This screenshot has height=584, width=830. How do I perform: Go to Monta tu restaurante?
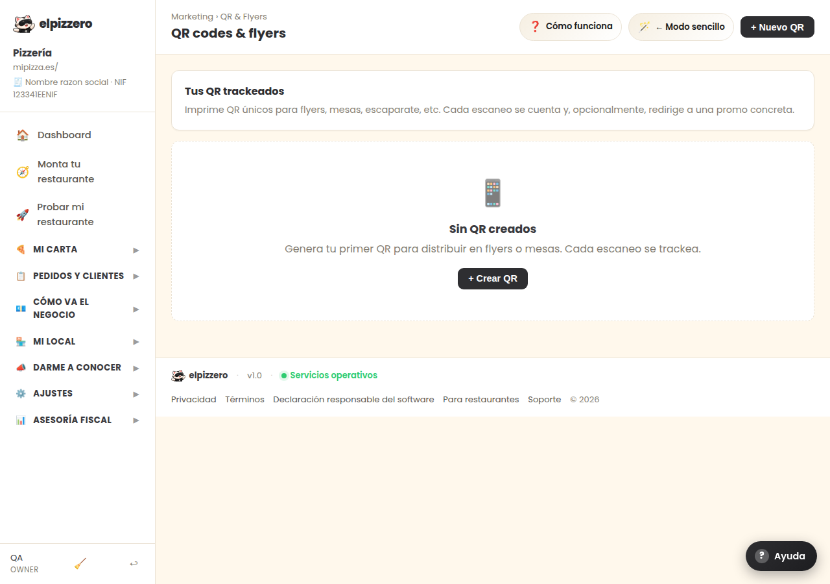point(77,172)
